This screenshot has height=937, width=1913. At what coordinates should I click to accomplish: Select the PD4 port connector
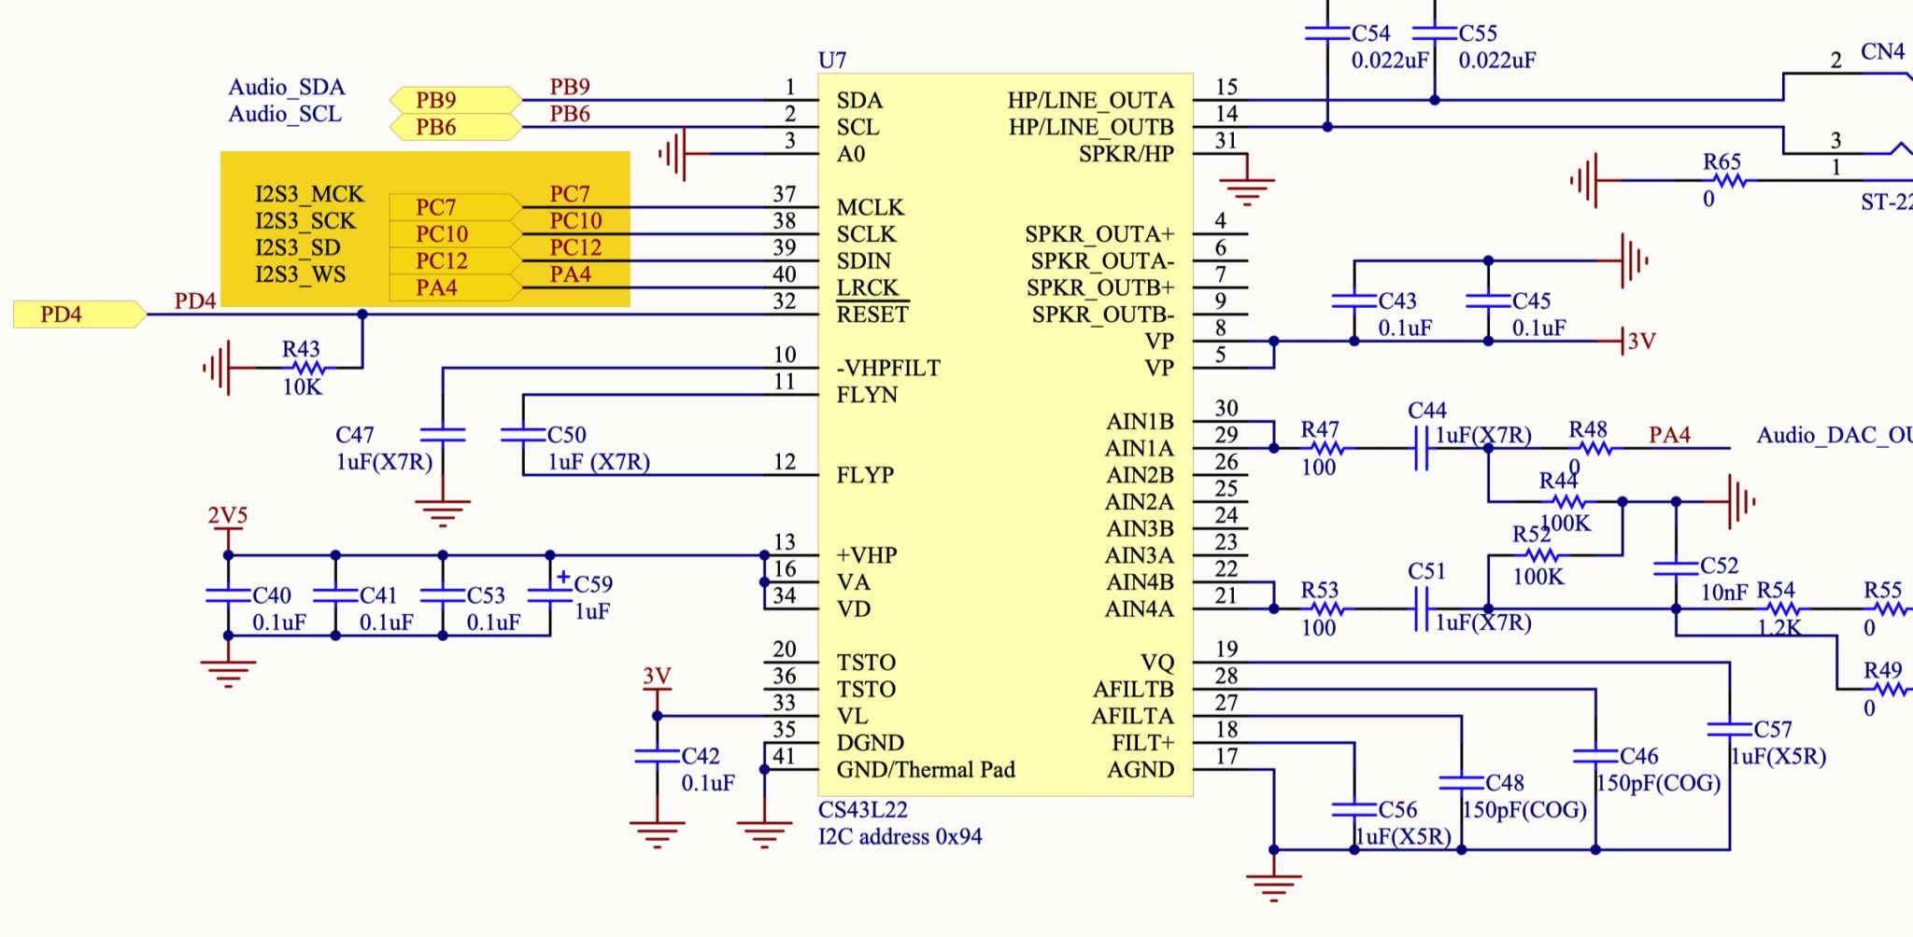coord(79,315)
